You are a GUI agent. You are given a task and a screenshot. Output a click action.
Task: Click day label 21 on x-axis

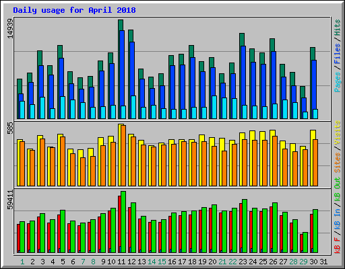pos(222,262)
